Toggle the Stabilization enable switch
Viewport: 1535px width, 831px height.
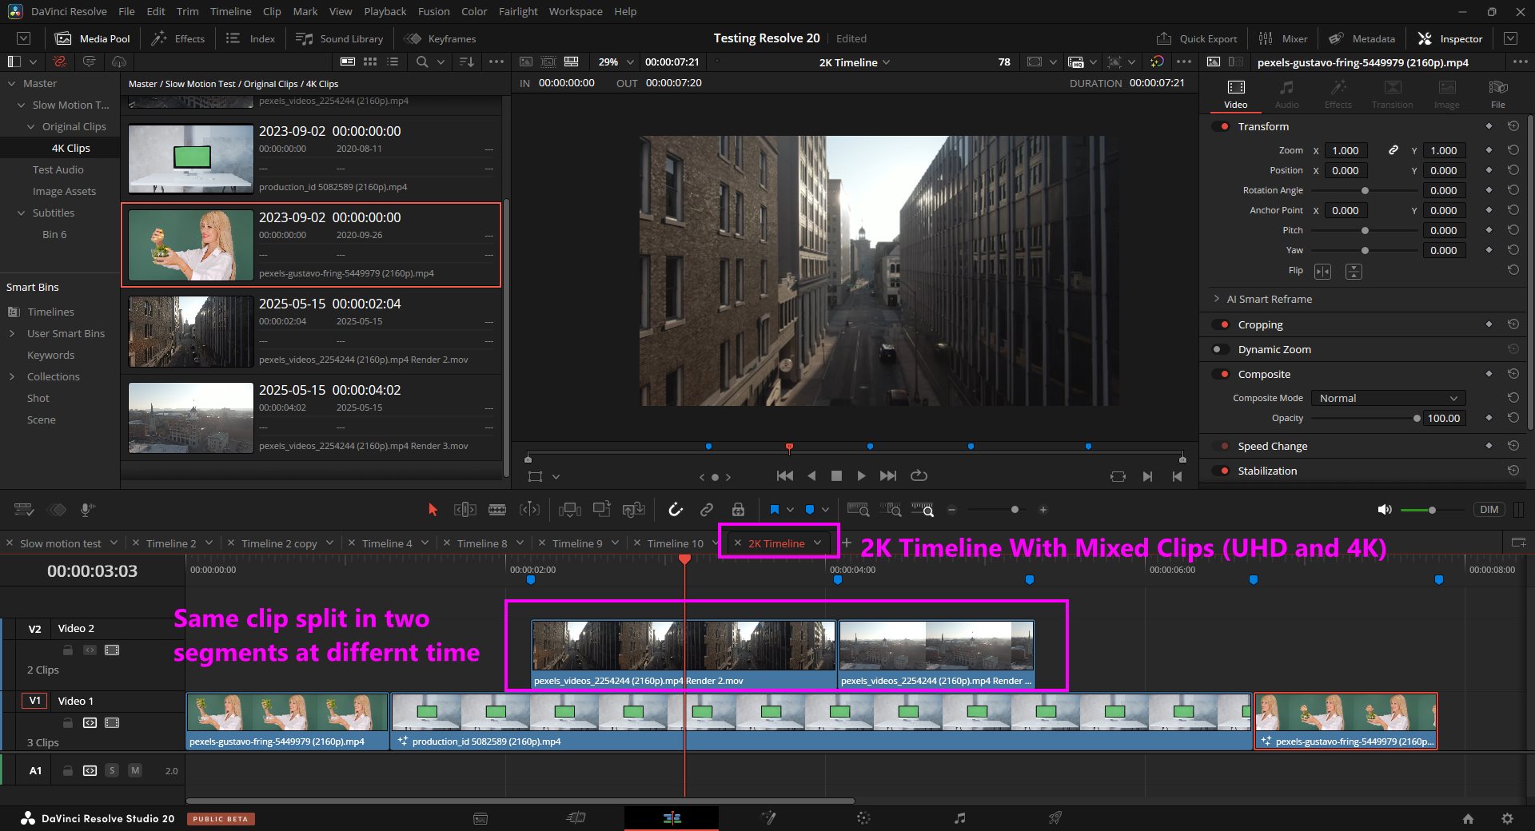tap(1221, 471)
